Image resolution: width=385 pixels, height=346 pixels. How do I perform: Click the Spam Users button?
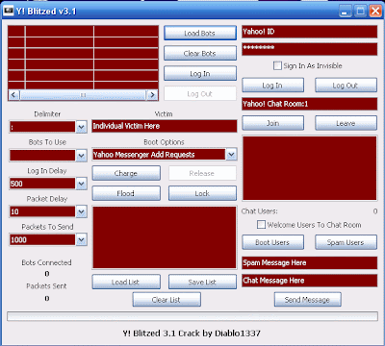coord(346,242)
